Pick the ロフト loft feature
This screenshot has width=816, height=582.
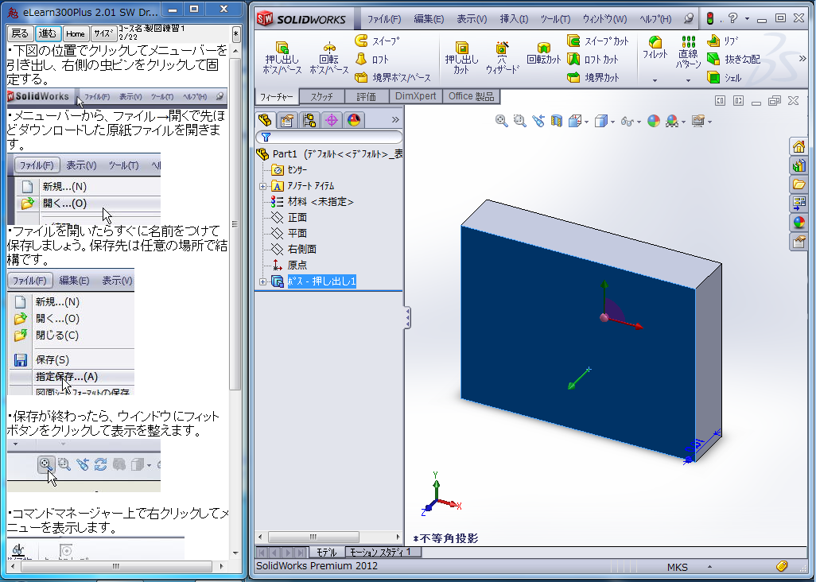pyautogui.click(x=371, y=60)
